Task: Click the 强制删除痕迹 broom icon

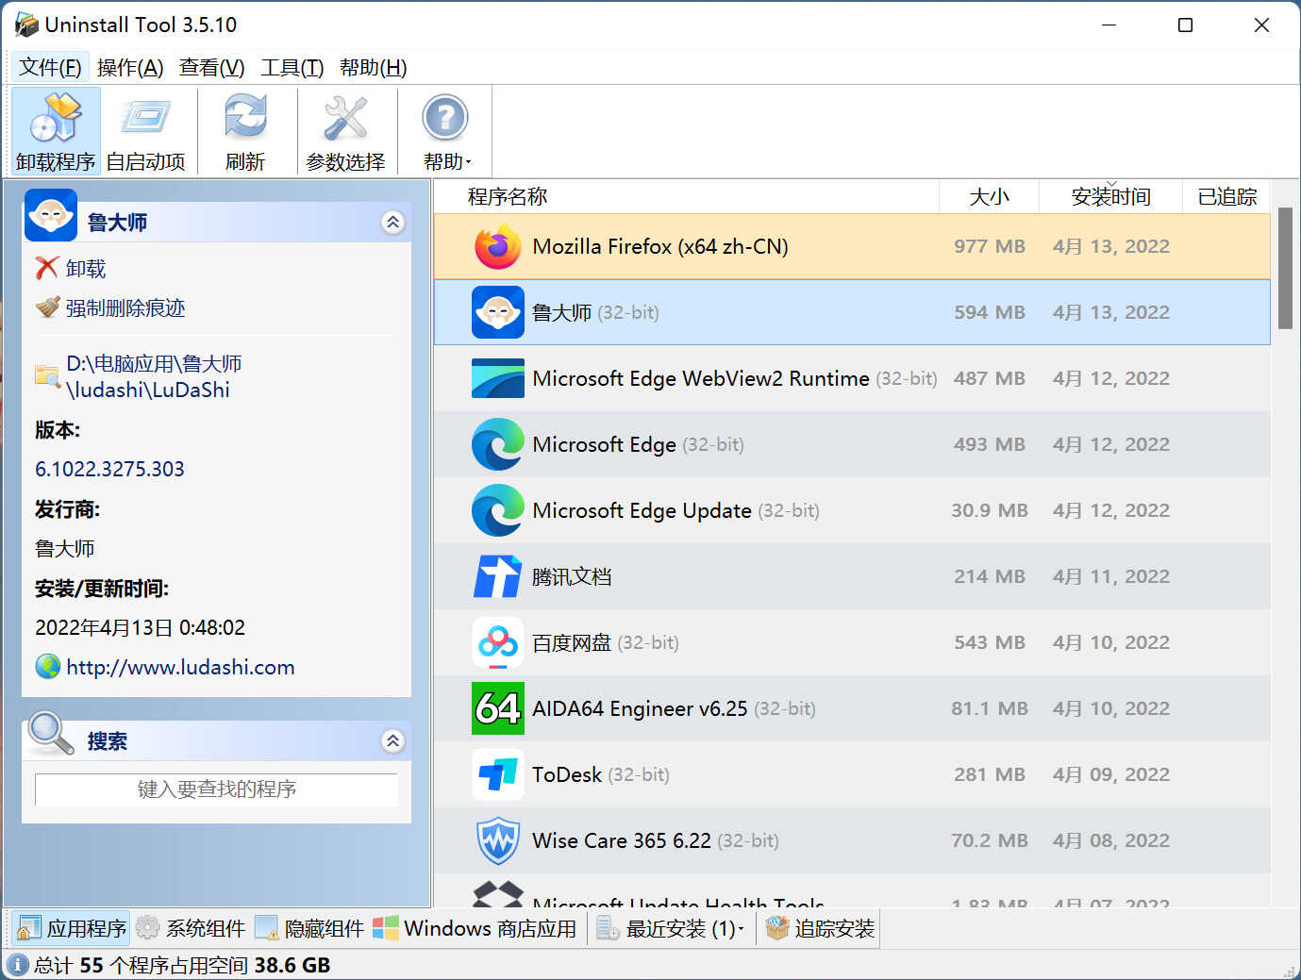Action: [47, 307]
